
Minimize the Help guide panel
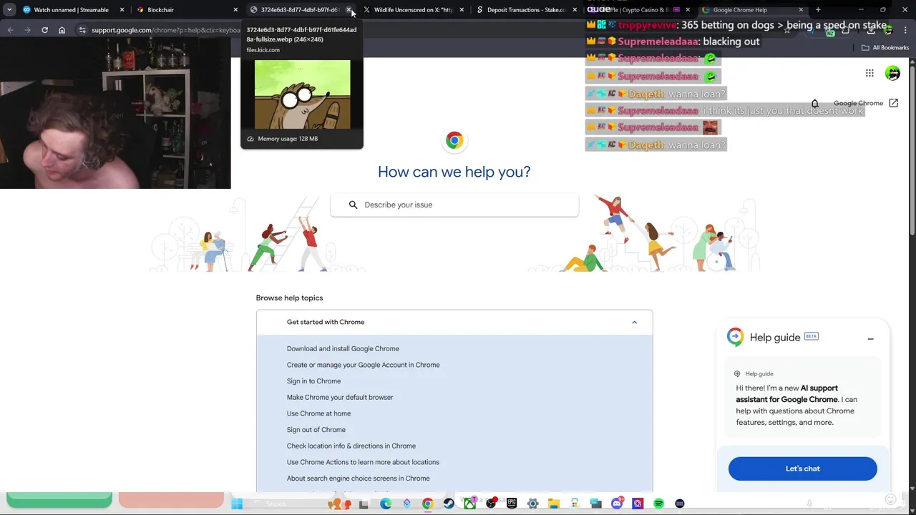[x=870, y=338]
